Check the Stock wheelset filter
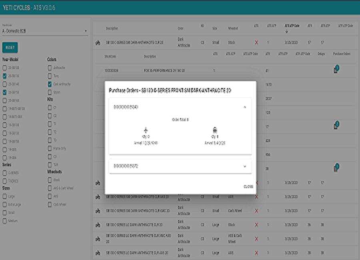 pos(50,180)
